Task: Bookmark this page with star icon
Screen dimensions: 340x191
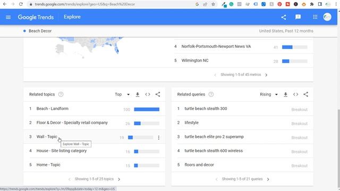Action: click(x=213, y=4)
